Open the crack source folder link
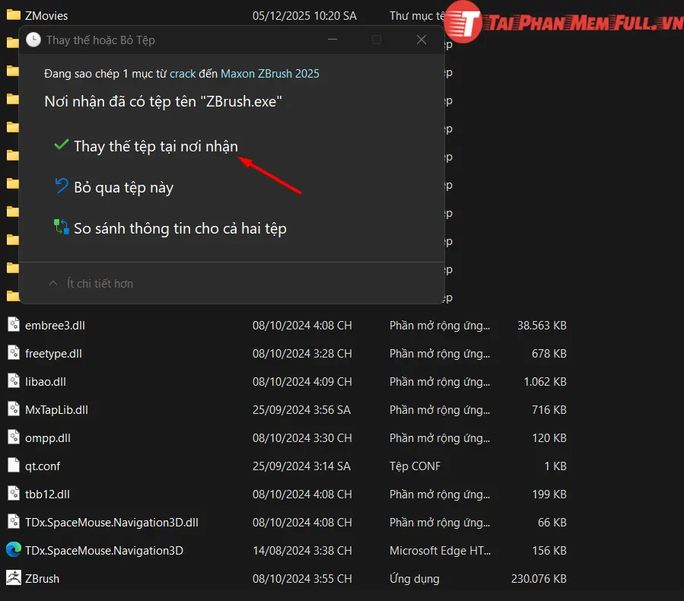The height and width of the screenshot is (601, 684). coord(183,74)
